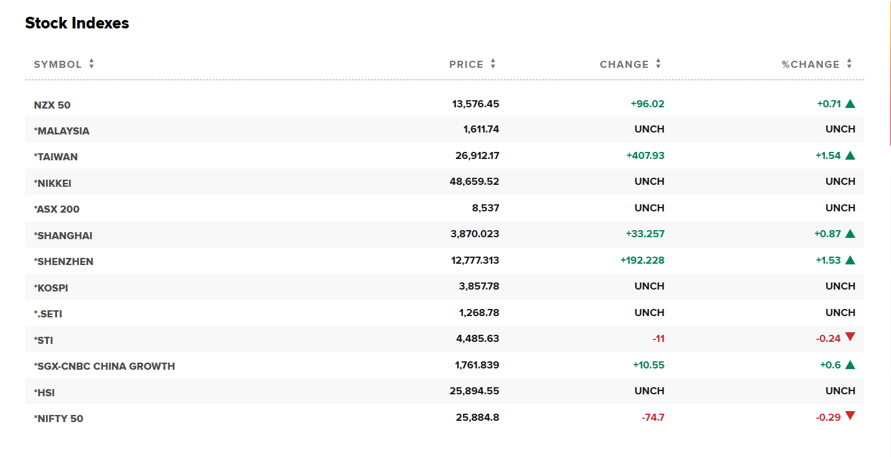Click the sort arrows next to CHANGE
Image resolution: width=891 pixels, height=457 pixels.
(x=658, y=64)
